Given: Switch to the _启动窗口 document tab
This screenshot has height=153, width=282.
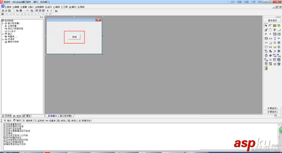Looking at the screenshot, I should click(52, 116).
